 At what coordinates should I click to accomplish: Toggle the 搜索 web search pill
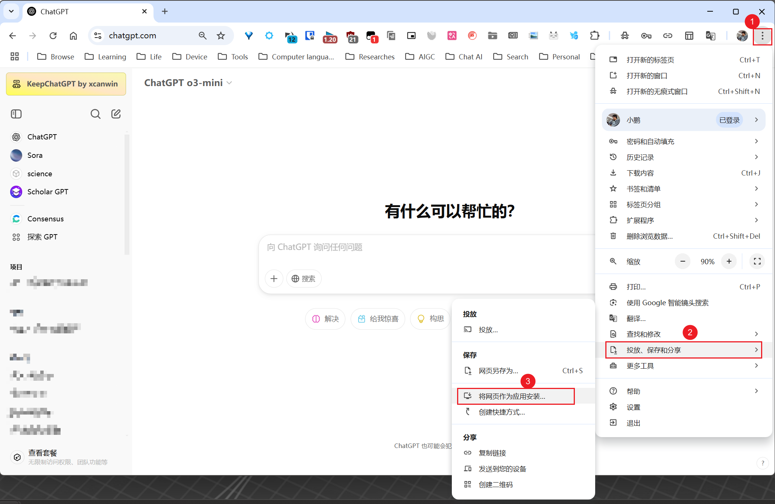pos(304,278)
